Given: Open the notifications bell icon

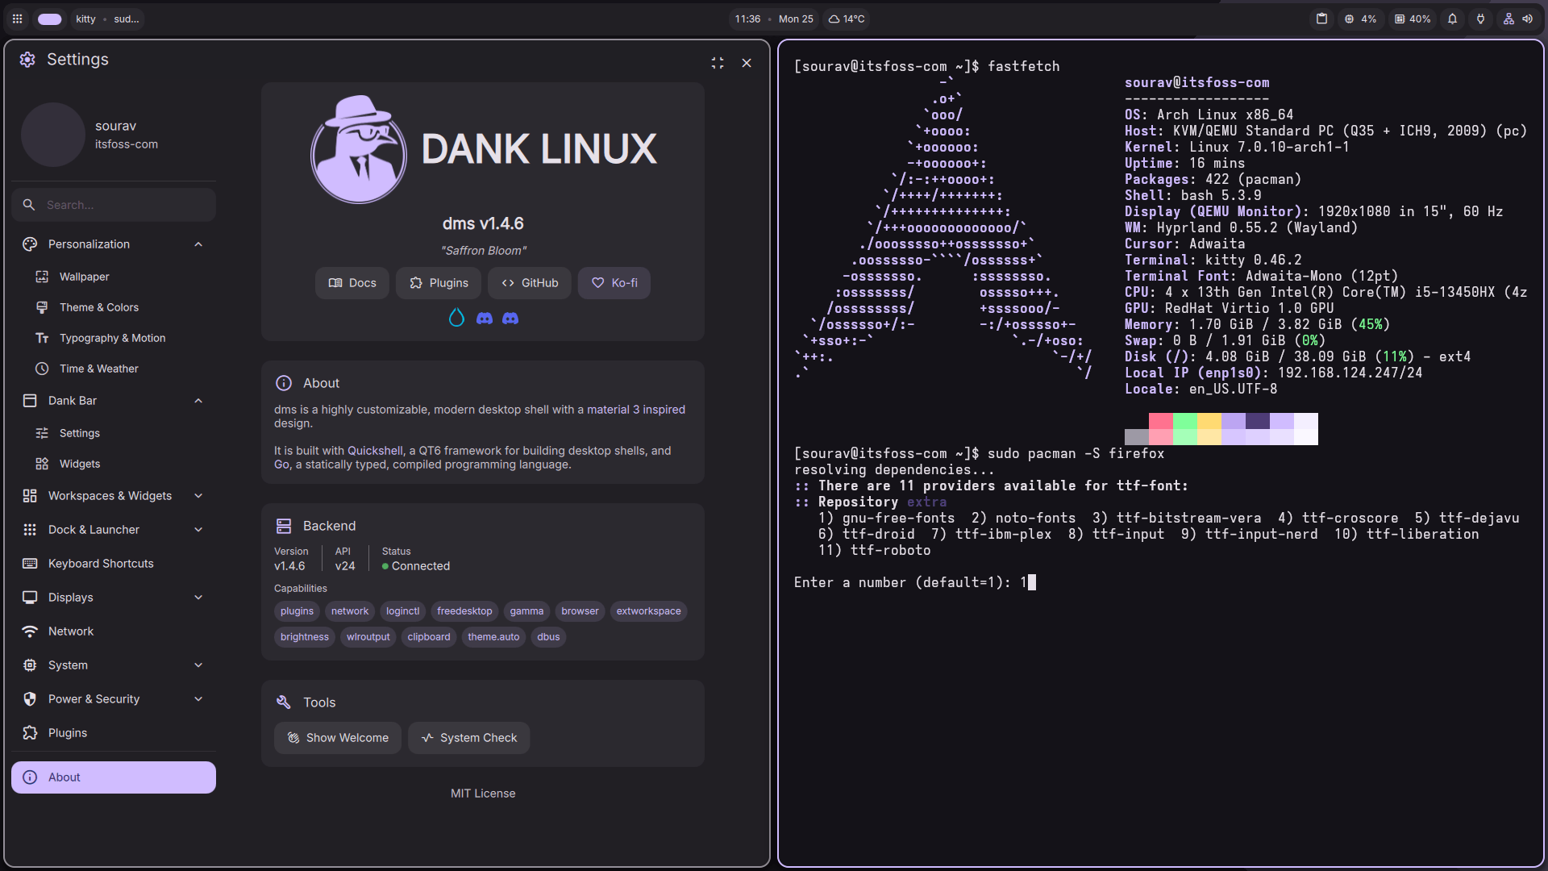Looking at the screenshot, I should pos(1452,19).
